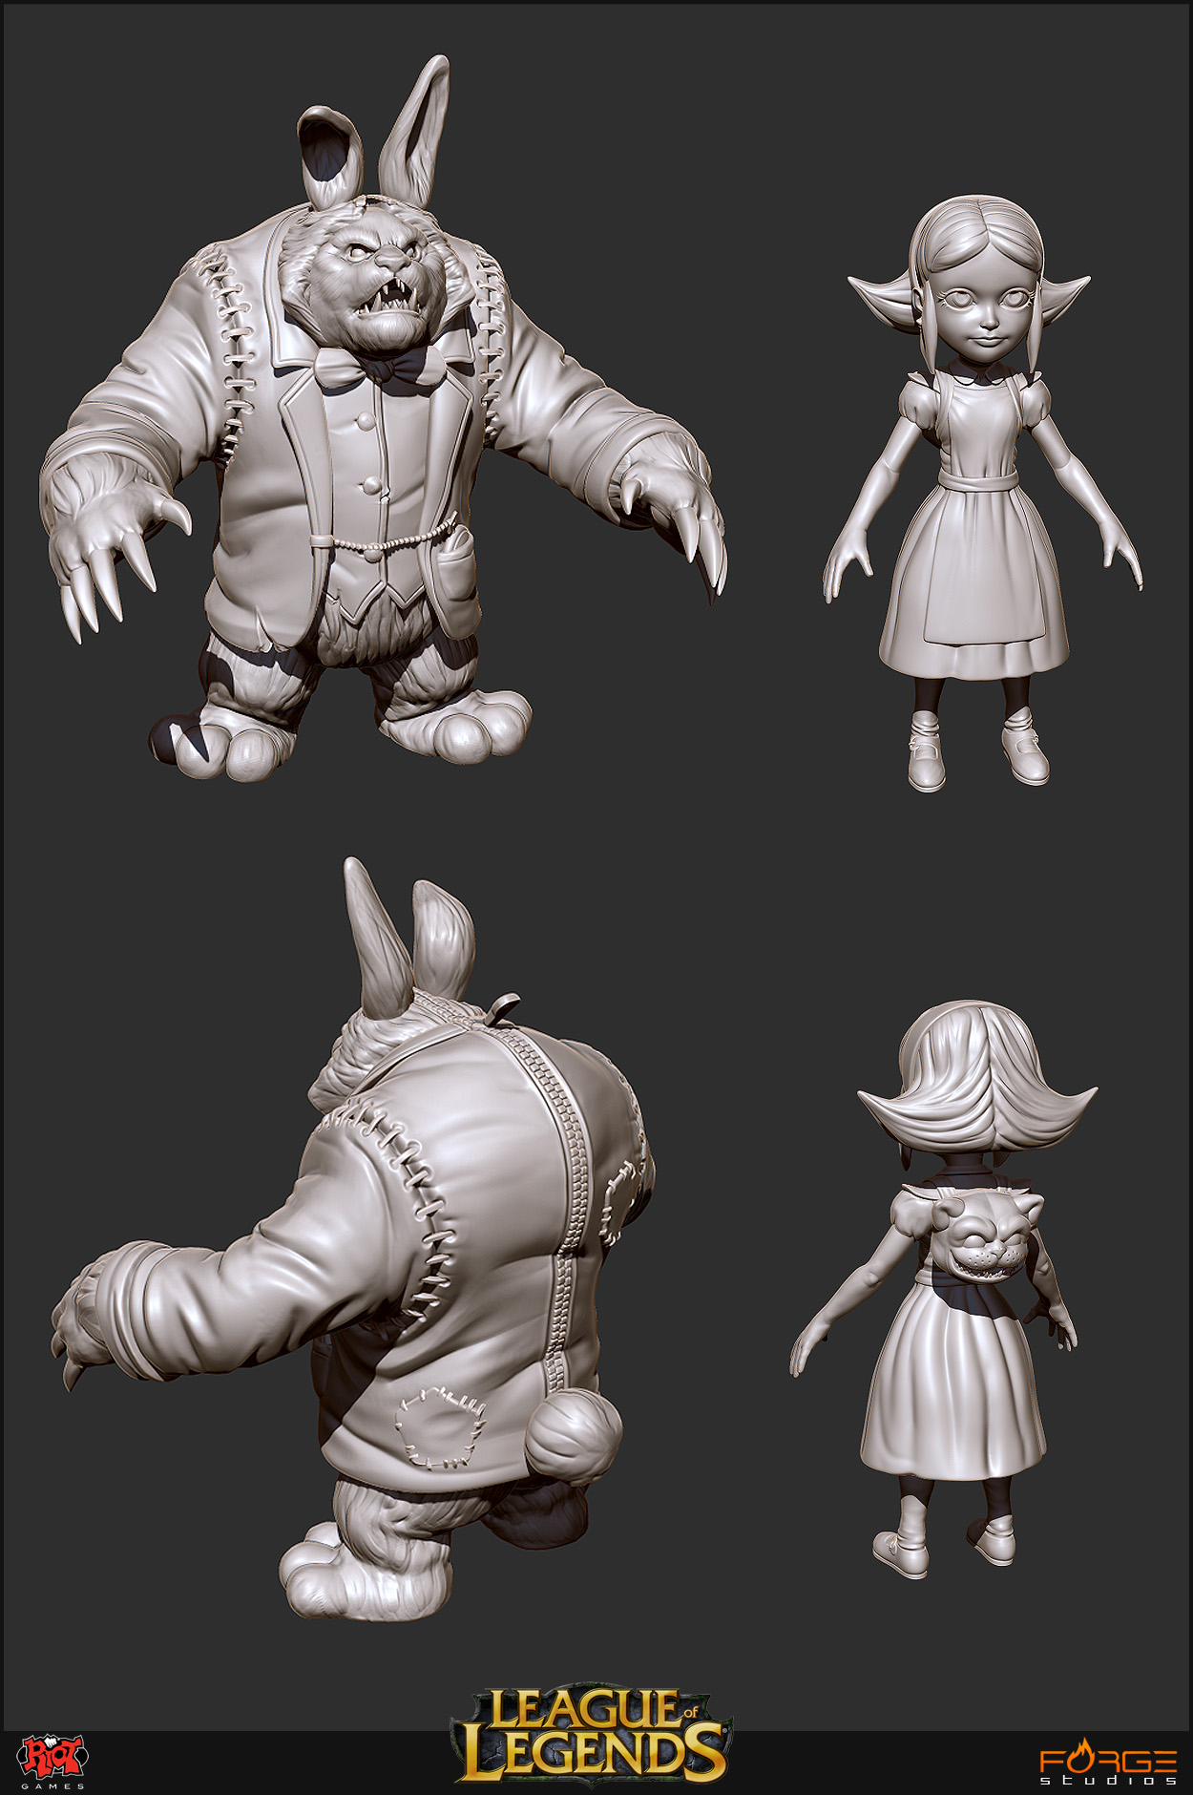Click the League of Legends logo
The image size is (1193, 1795).
click(x=591, y=1733)
